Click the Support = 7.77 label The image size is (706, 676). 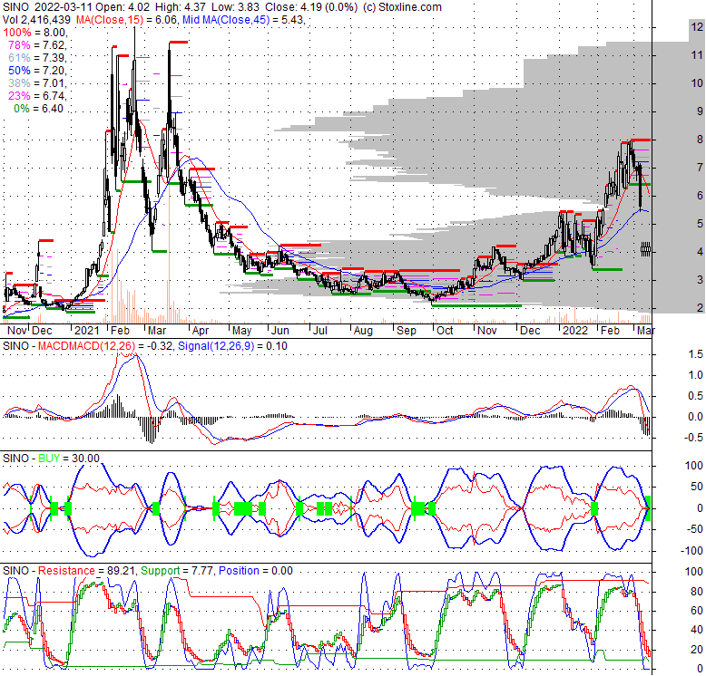(x=176, y=571)
